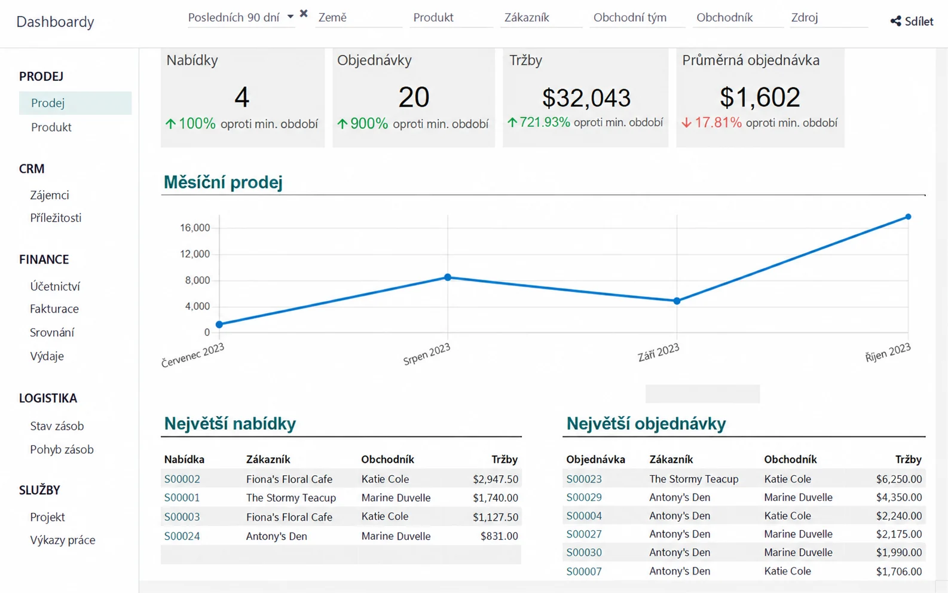Open Výkazy práce dashboard
948x593 pixels.
point(63,540)
